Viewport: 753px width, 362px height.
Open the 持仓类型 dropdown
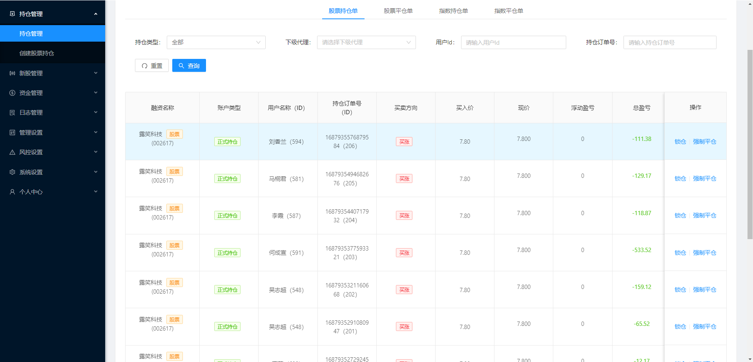pos(216,42)
